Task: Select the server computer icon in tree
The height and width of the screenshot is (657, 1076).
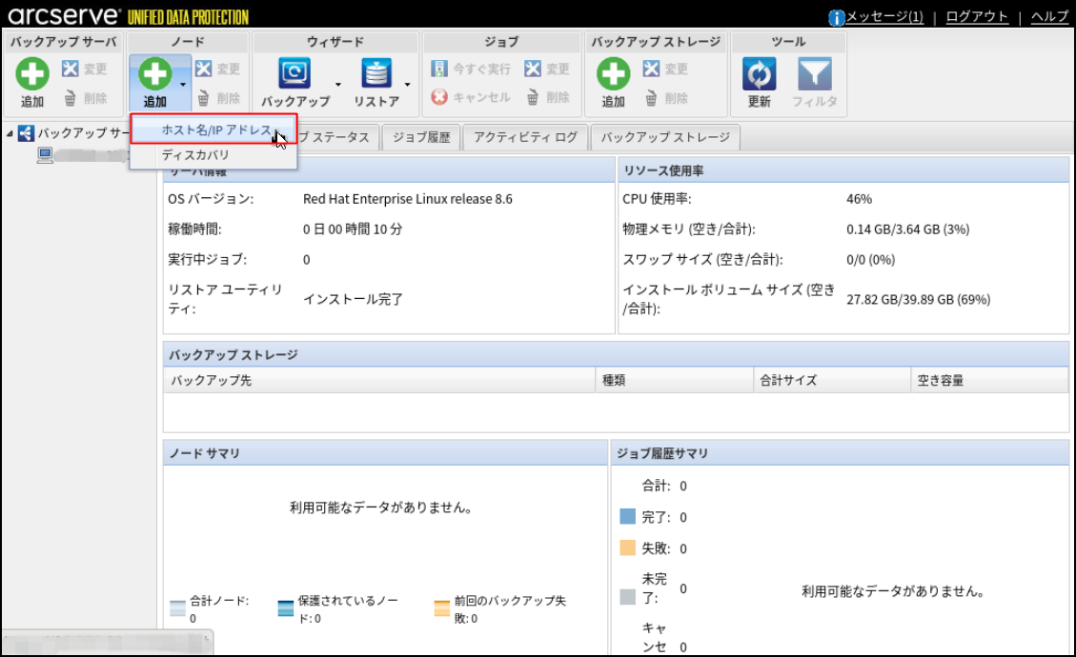Action: [45, 155]
